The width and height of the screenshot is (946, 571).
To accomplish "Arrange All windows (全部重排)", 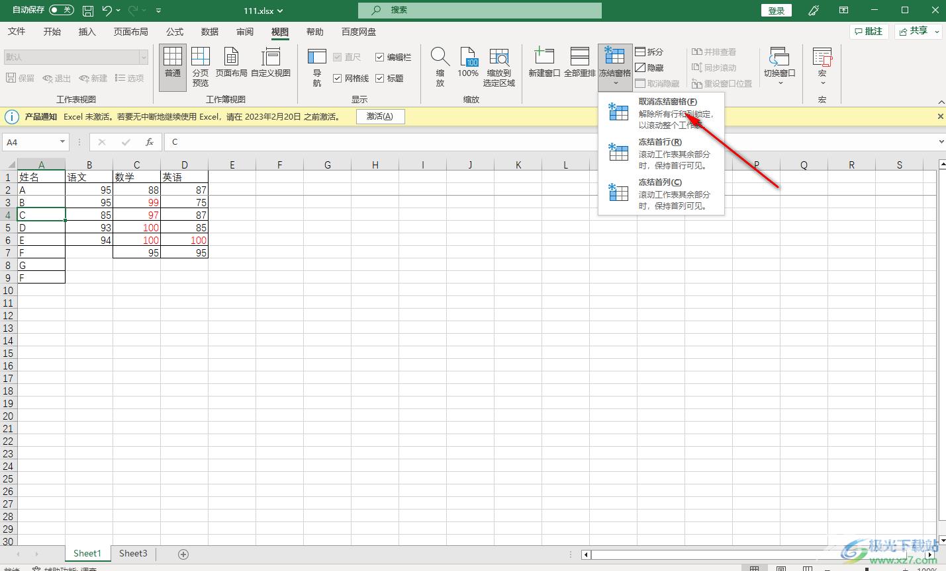I will [x=580, y=63].
